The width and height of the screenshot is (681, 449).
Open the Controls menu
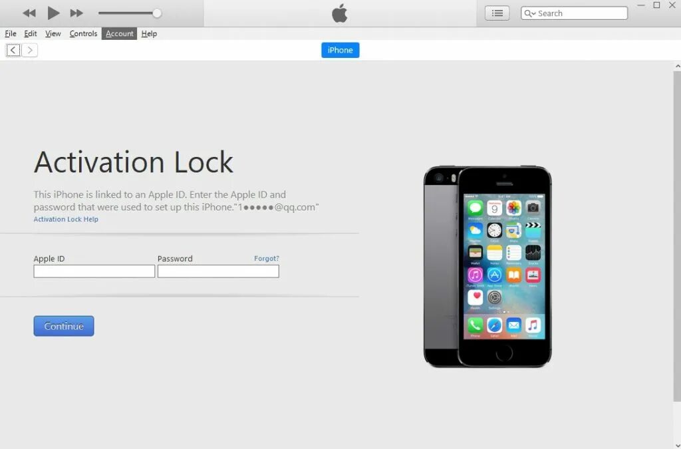[83, 33]
